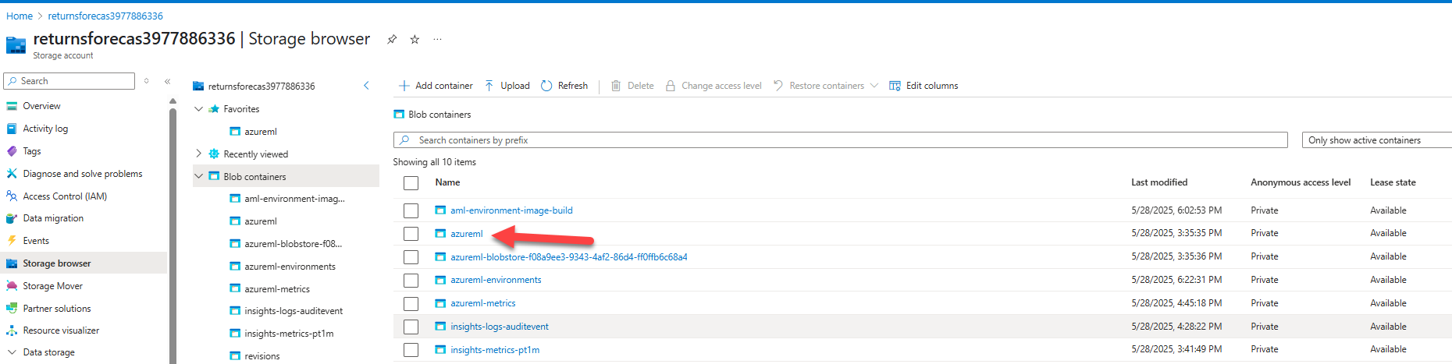The width and height of the screenshot is (1452, 364).
Task: Click the storage account icon in header
Action: (16, 45)
